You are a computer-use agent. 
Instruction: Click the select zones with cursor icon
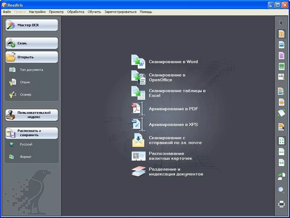pyautogui.click(x=281, y=127)
